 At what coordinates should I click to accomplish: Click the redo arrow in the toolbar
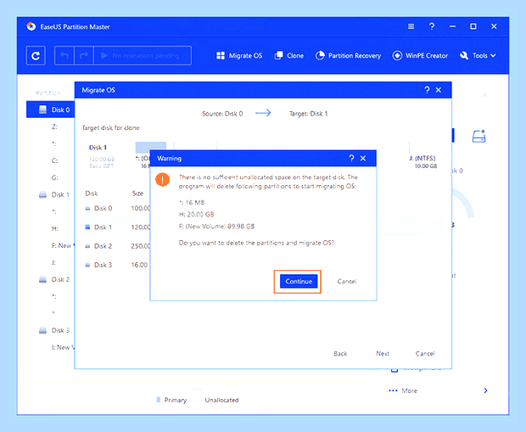(x=84, y=55)
